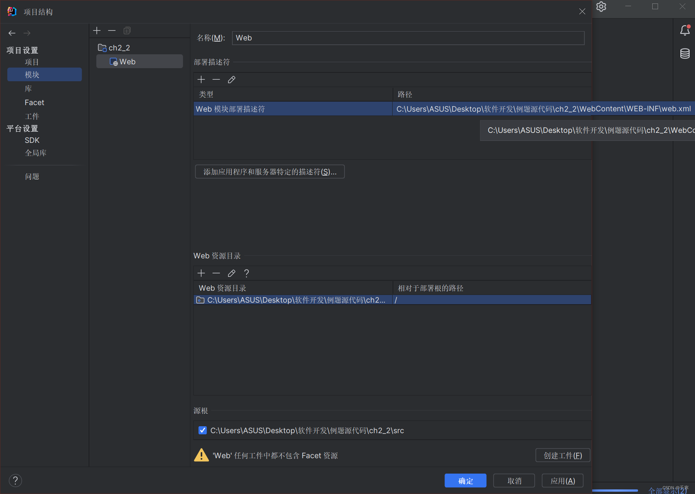Open the 库 settings page

coord(29,89)
